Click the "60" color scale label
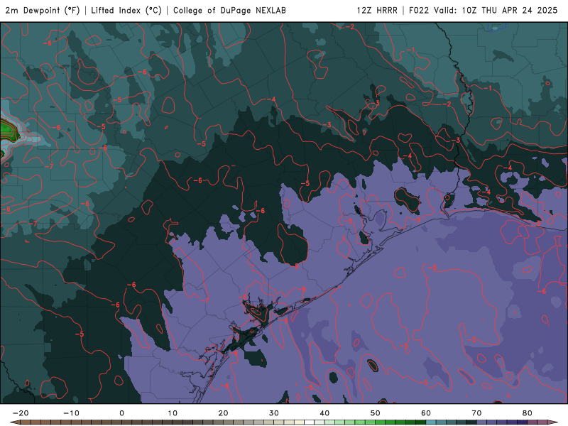This screenshot has height=426, width=568. click(x=426, y=413)
